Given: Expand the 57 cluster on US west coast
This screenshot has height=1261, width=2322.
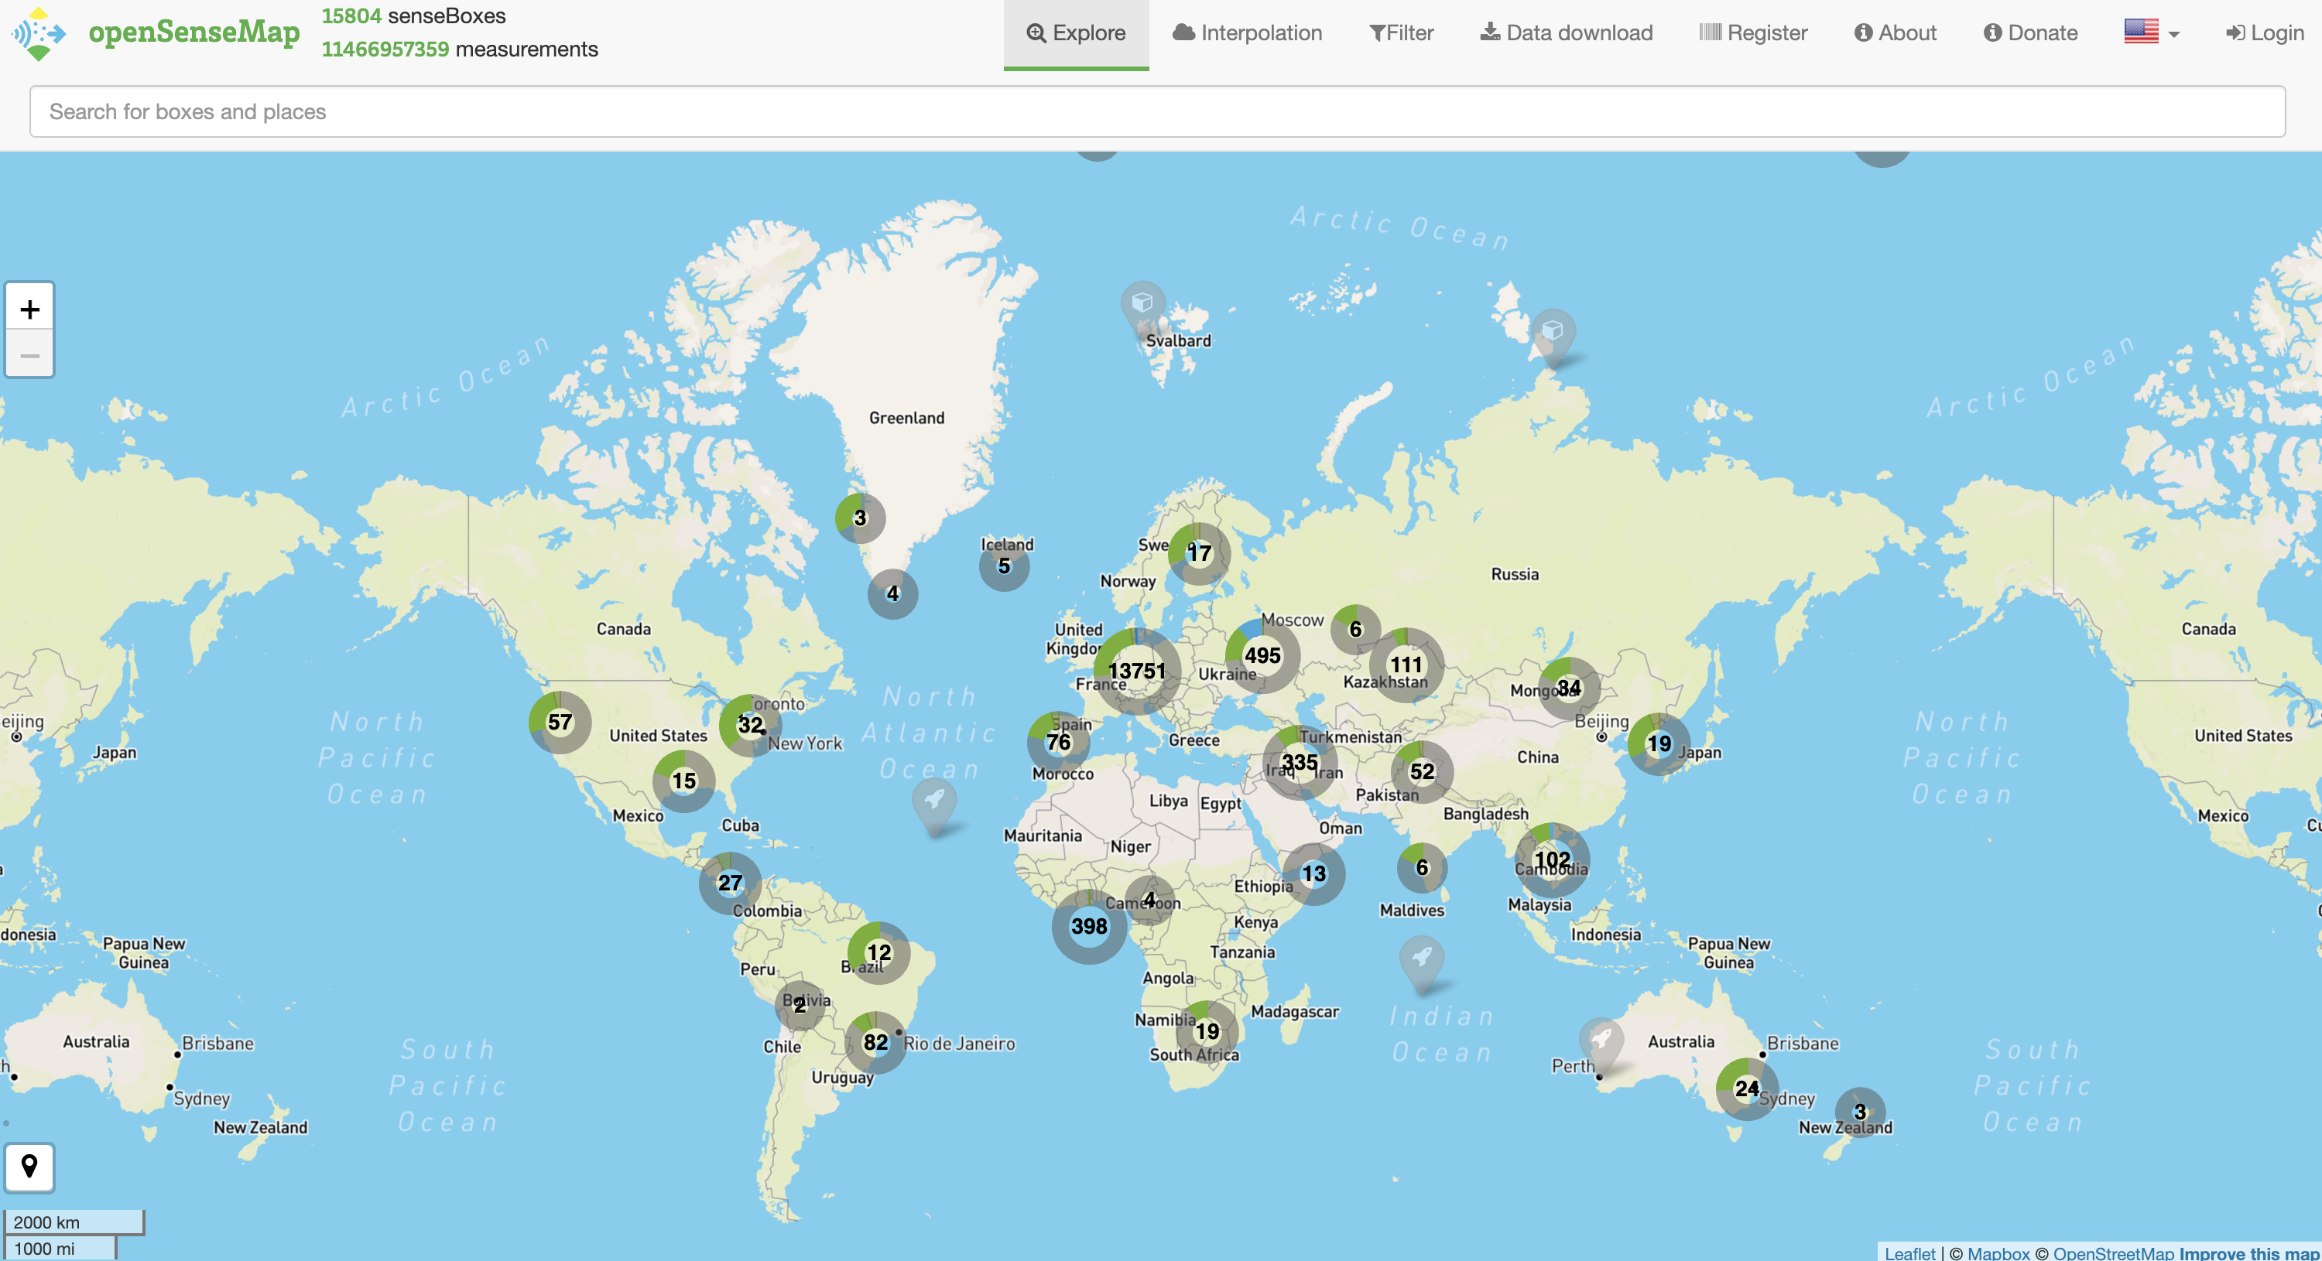Looking at the screenshot, I should (560, 722).
